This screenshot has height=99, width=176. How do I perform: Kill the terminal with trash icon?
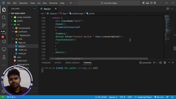165,63
